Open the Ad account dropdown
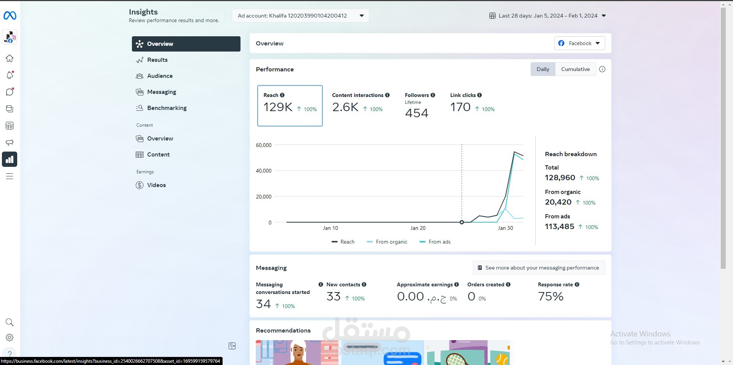Viewport: 733px width, 365px height. pyautogui.click(x=301, y=16)
